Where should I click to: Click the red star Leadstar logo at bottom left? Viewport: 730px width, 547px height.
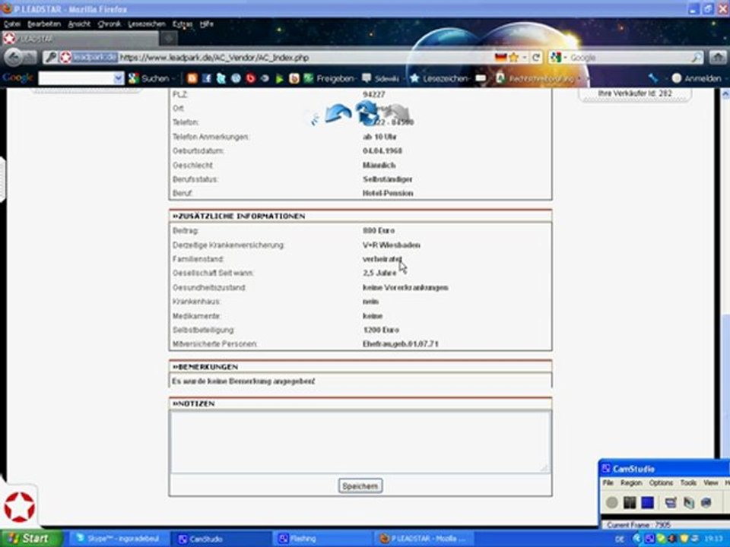pyautogui.click(x=20, y=507)
